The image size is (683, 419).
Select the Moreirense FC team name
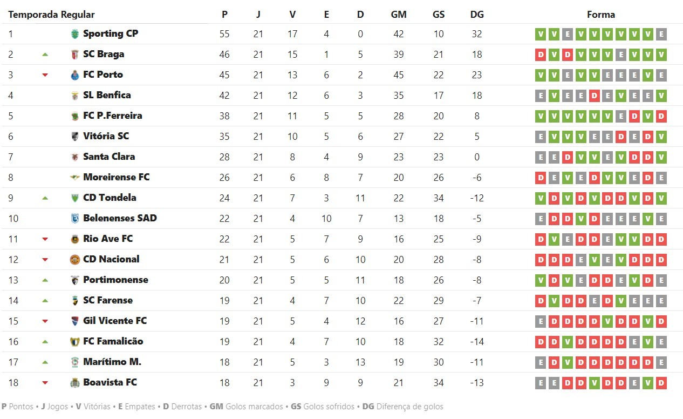click(116, 177)
